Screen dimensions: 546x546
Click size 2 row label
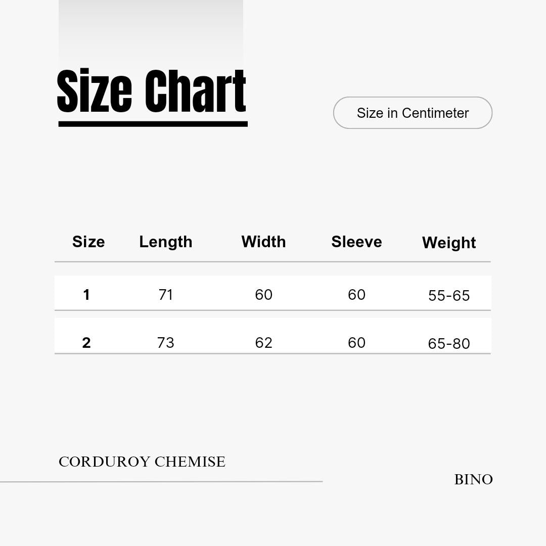(86, 343)
